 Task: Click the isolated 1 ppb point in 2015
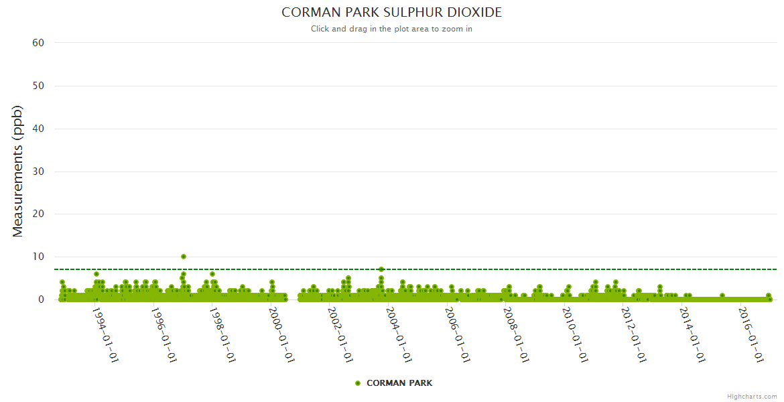pos(722,295)
